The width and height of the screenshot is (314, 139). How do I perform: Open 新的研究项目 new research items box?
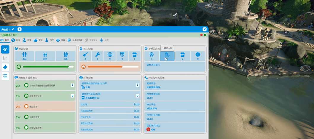175,127
